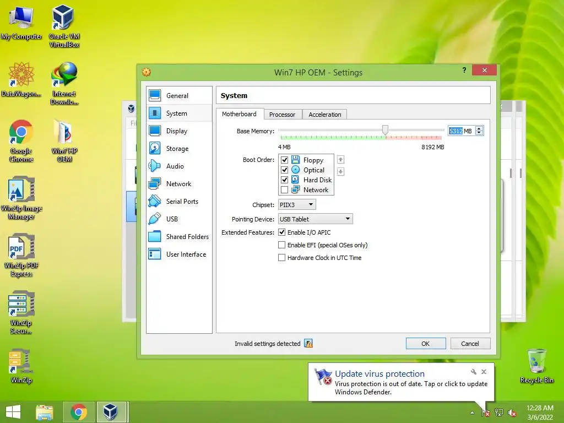564x423 pixels.
Task: Move boot device down arrow
Action: tap(340, 171)
